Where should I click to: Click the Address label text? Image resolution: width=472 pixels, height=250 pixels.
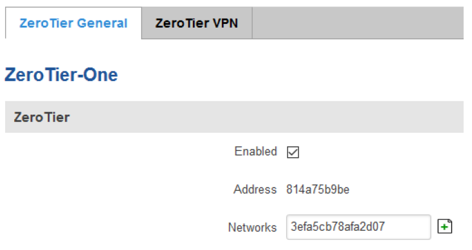(x=255, y=189)
